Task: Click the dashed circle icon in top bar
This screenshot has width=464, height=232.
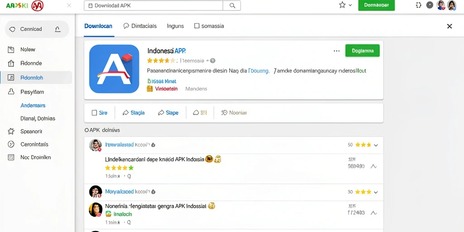Action: click(418, 5)
